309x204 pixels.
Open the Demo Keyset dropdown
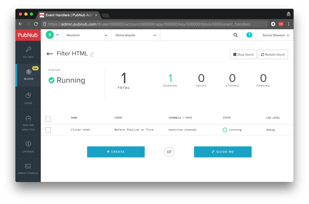pyautogui.click(x=136, y=35)
